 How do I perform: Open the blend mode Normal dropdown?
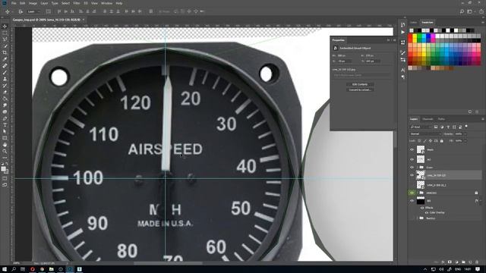pyautogui.click(x=425, y=134)
